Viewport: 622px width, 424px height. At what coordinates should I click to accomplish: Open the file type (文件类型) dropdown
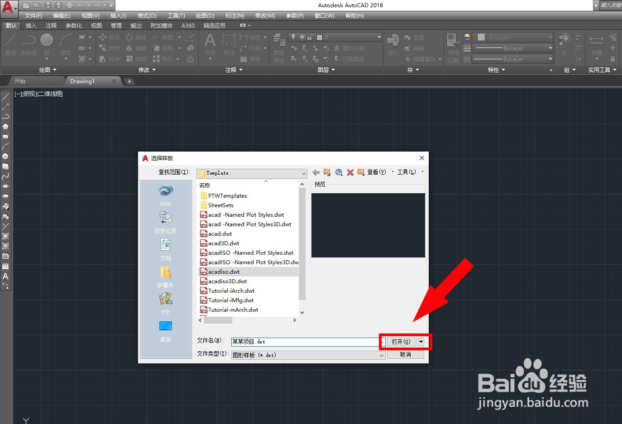coord(308,355)
